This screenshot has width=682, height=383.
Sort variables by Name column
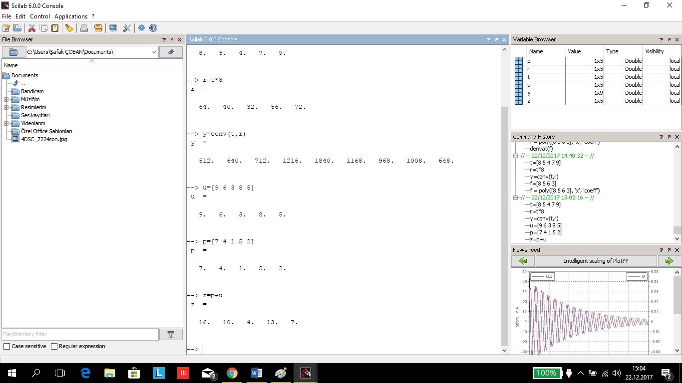click(546, 51)
